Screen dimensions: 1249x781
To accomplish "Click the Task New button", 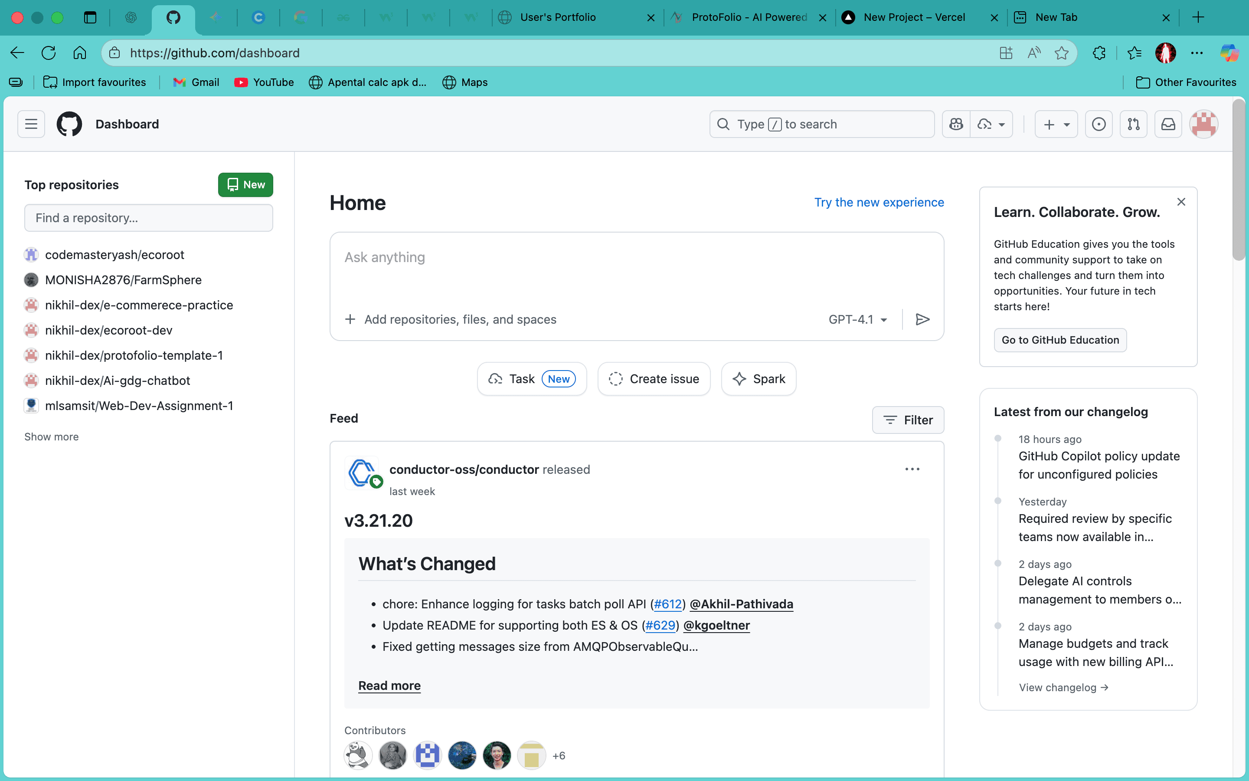I will (x=532, y=379).
